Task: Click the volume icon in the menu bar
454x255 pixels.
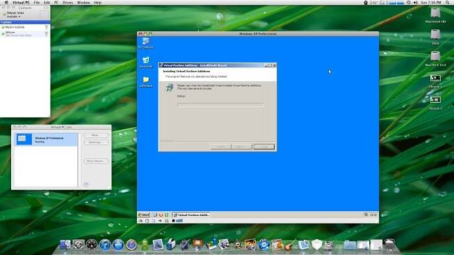Action: point(416,3)
